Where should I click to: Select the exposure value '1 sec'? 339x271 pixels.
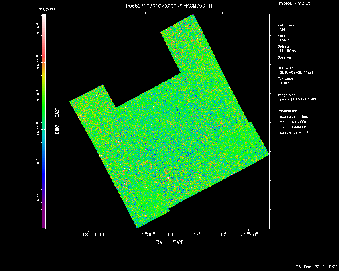(285, 83)
